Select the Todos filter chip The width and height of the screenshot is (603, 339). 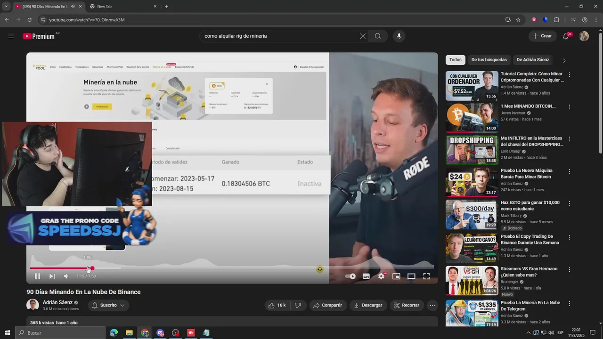tap(456, 60)
